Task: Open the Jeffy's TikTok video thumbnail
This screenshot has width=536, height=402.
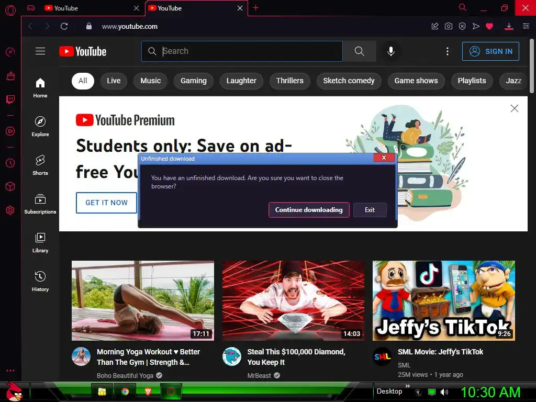Action: [x=444, y=301]
